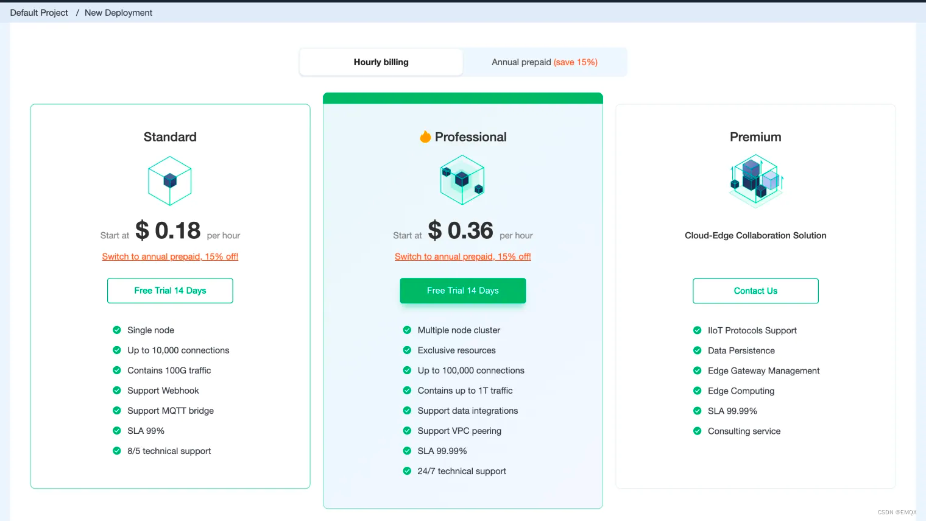The height and width of the screenshot is (521, 926).
Task: Click check icon beside Premium SLA 99.99%
Action: click(x=698, y=411)
